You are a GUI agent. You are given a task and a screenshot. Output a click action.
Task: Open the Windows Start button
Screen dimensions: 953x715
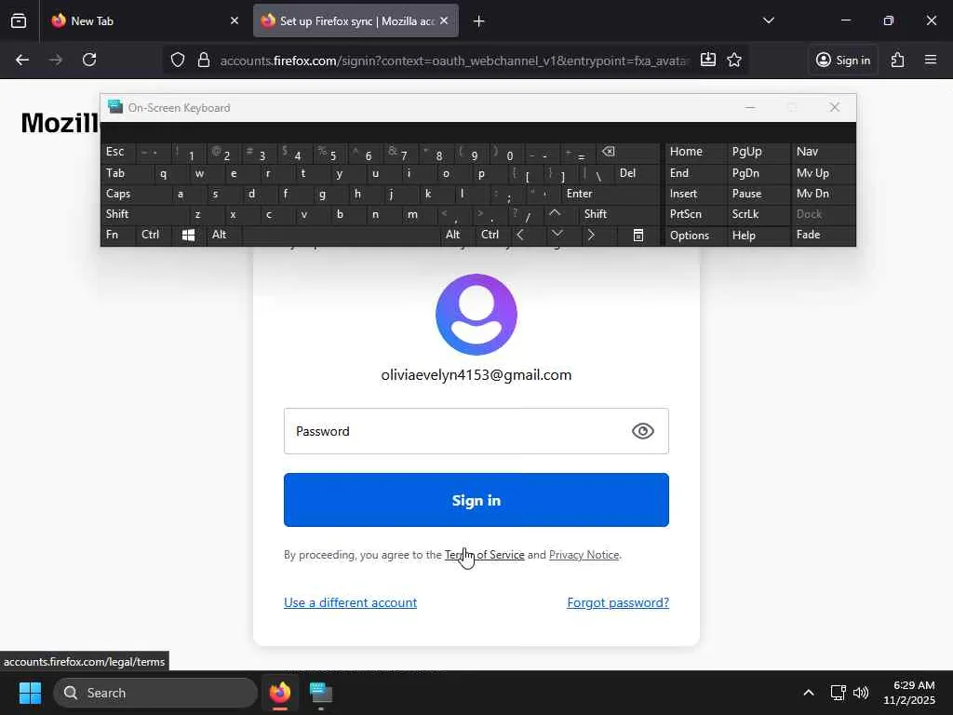click(30, 693)
